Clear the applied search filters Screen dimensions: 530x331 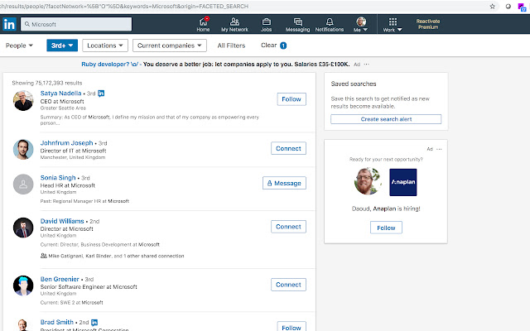[273, 45]
